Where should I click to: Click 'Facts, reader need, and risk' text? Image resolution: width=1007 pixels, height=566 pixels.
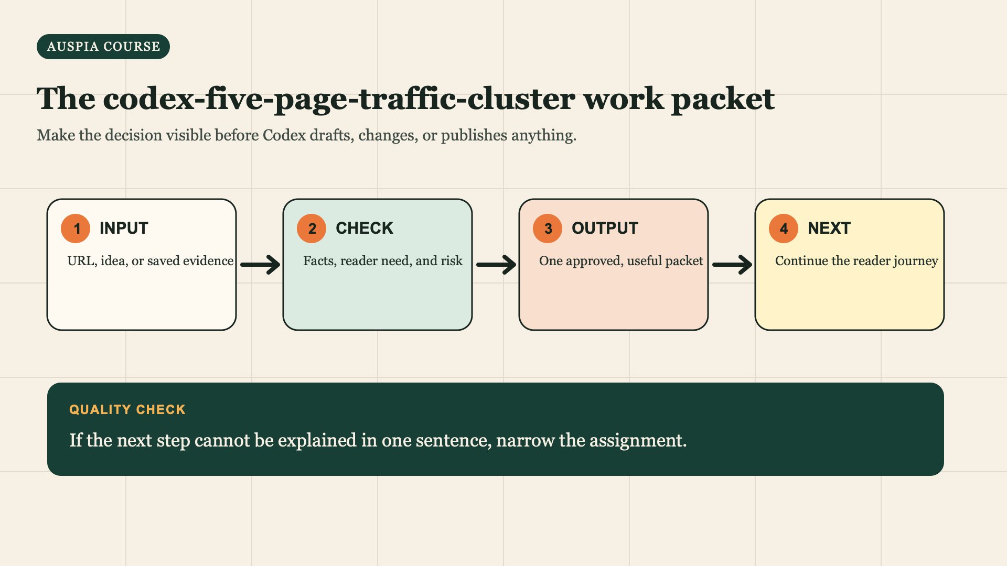[383, 261]
